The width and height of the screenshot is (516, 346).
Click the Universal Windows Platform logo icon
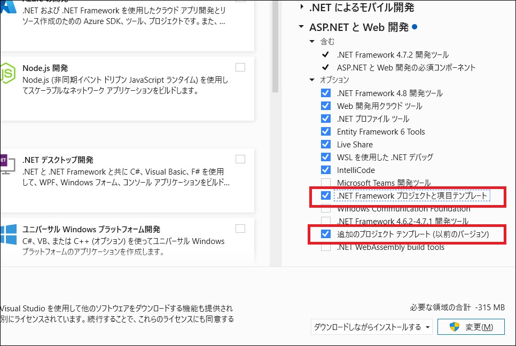click(8, 234)
